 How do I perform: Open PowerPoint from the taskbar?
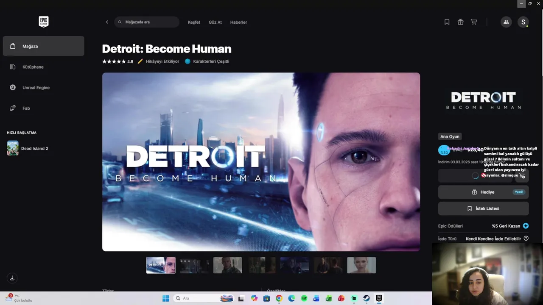[x=341, y=298]
